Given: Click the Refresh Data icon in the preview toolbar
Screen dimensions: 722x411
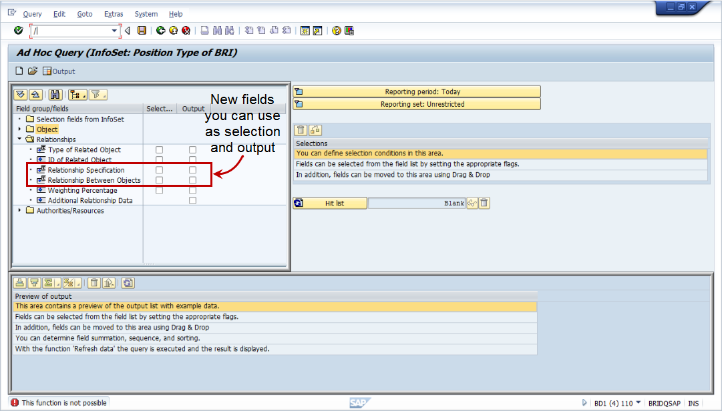Looking at the screenshot, I should (x=128, y=283).
